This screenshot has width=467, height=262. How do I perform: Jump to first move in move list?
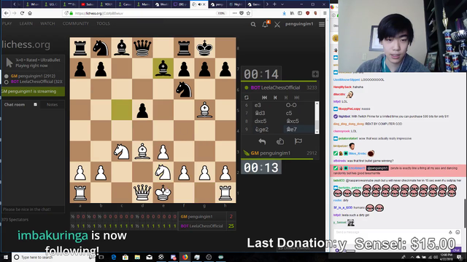[264, 98]
